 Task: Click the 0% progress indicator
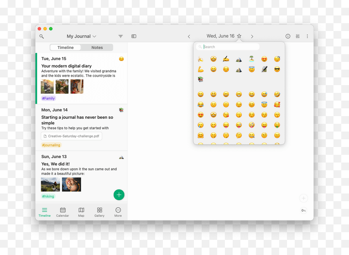click(303, 211)
